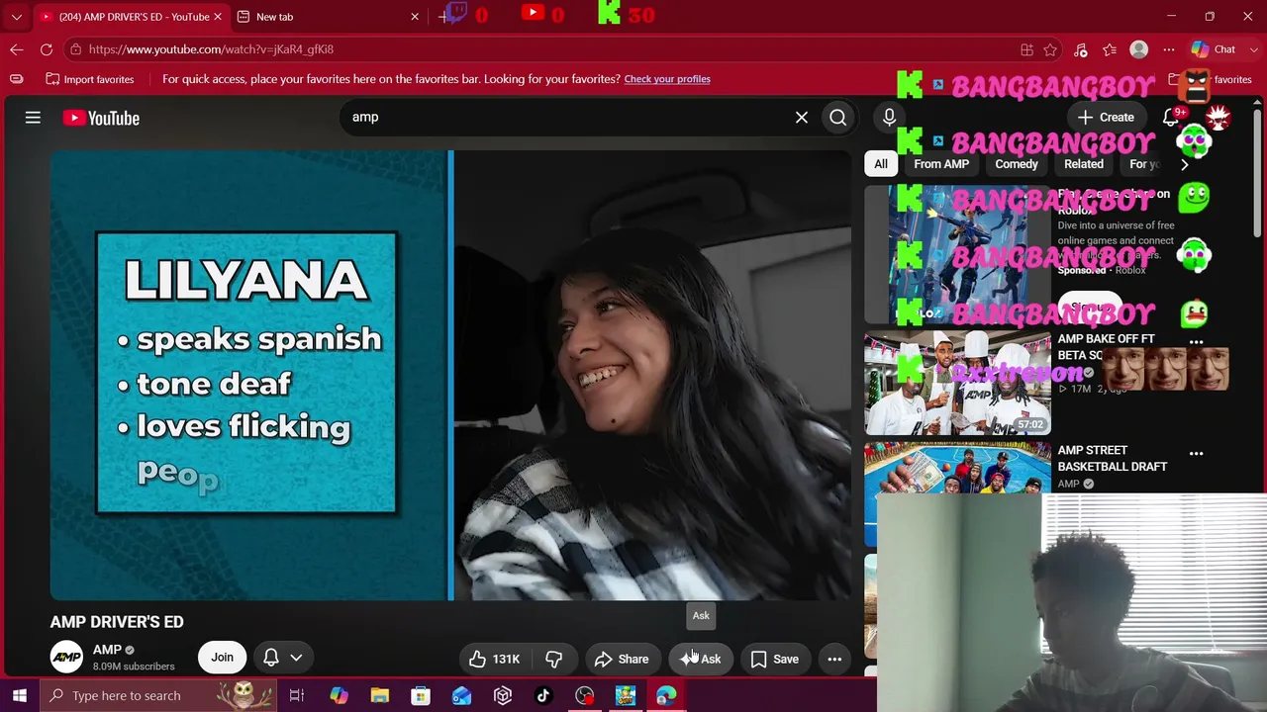
Task: Open OBS Studio from the taskbar
Action: pos(584,695)
